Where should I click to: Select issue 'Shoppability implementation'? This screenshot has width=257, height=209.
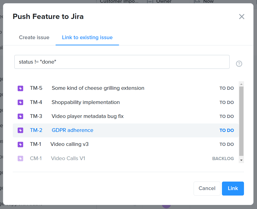tap(126, 102)
